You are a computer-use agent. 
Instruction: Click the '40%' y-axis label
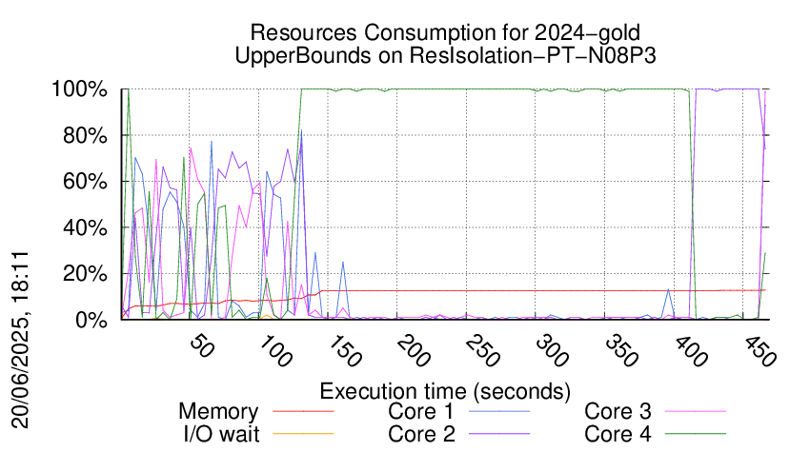[x=85, y=227]
